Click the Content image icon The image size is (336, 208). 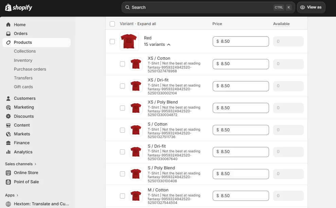[8, 125]
